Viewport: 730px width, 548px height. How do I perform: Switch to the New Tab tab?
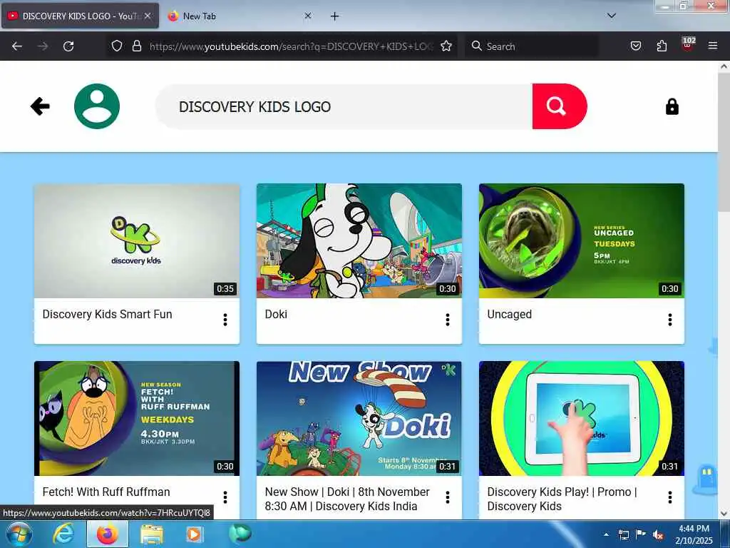(240, 16)
